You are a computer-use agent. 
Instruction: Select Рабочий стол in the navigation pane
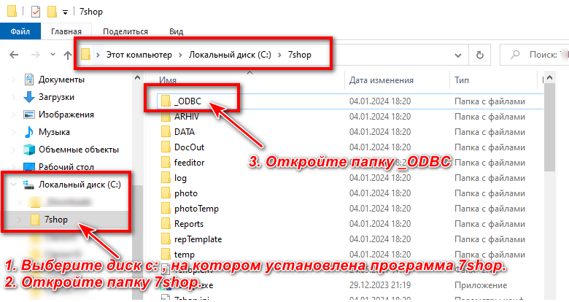(66, 167)
